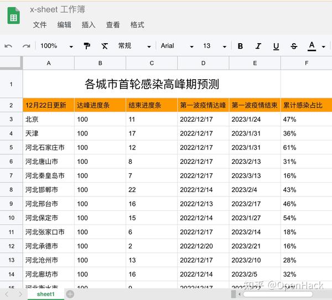Screen dimensions: 332x300
Task: Select the 河北石家庄市 cell
Action: click(x=49, y=147)
